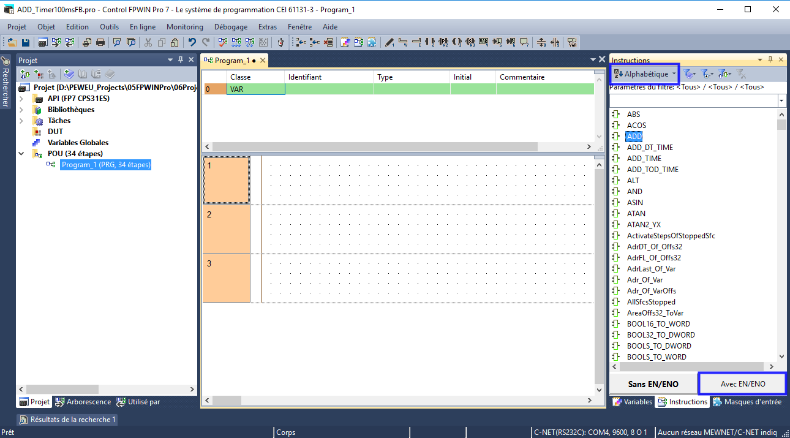Open the Débogage menu
This screenshot has width=790, height=438.
(x=230, y=27)
